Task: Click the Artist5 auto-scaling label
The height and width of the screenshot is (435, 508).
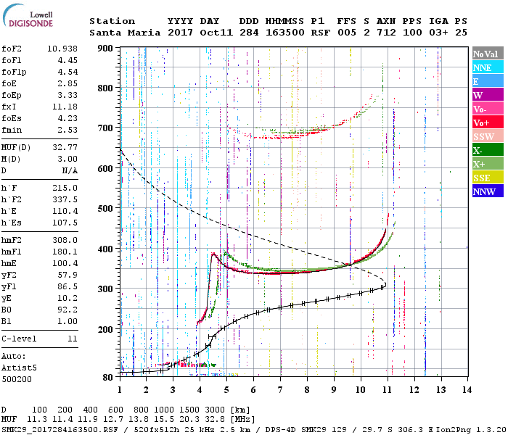Action: [19, 368]
